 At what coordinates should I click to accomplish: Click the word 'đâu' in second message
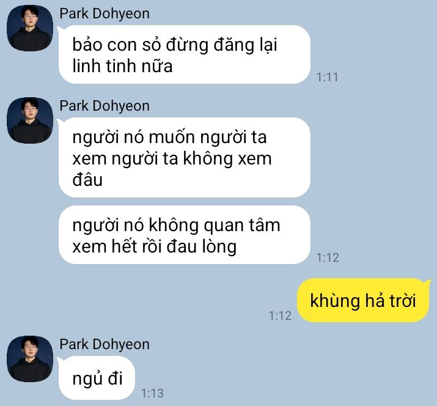[87, 179]
